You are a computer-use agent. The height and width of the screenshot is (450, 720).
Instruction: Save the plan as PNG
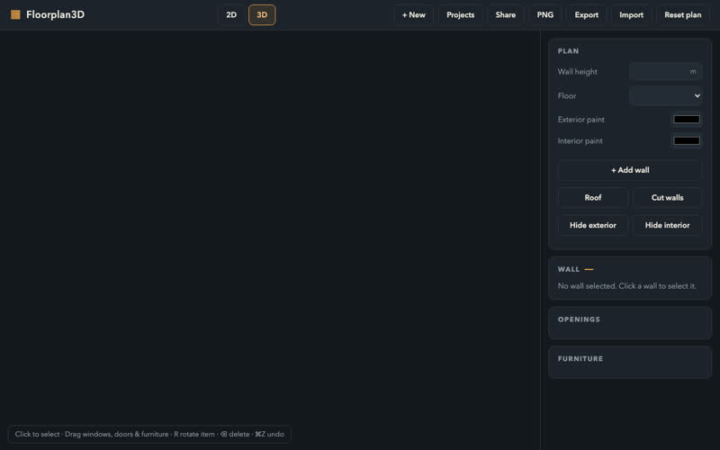(545, 14)
